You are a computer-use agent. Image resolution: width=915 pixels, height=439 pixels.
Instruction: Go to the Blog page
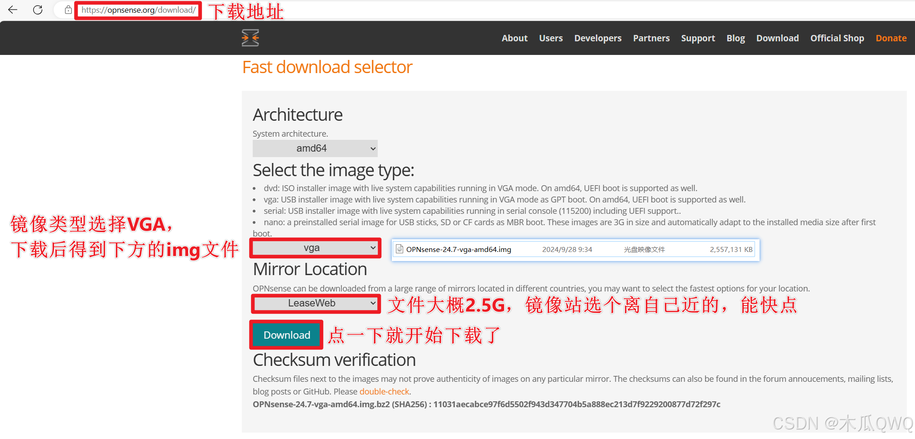click(x=735, y=38)
